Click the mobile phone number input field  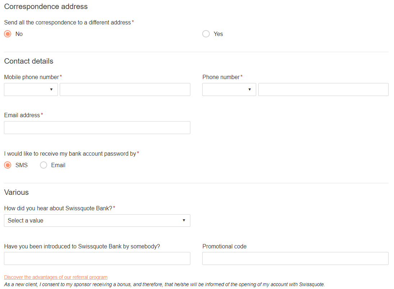[x=125, y=90]
